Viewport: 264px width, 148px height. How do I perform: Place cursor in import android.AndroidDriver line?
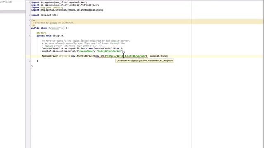65,5
